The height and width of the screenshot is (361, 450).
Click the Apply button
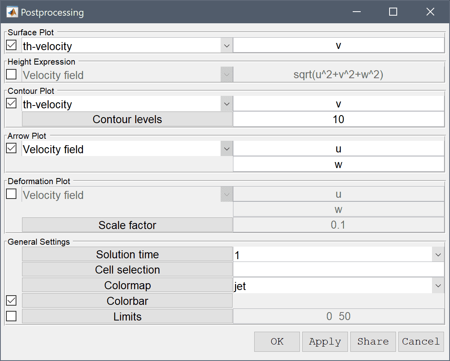click(x=325, y=341)
